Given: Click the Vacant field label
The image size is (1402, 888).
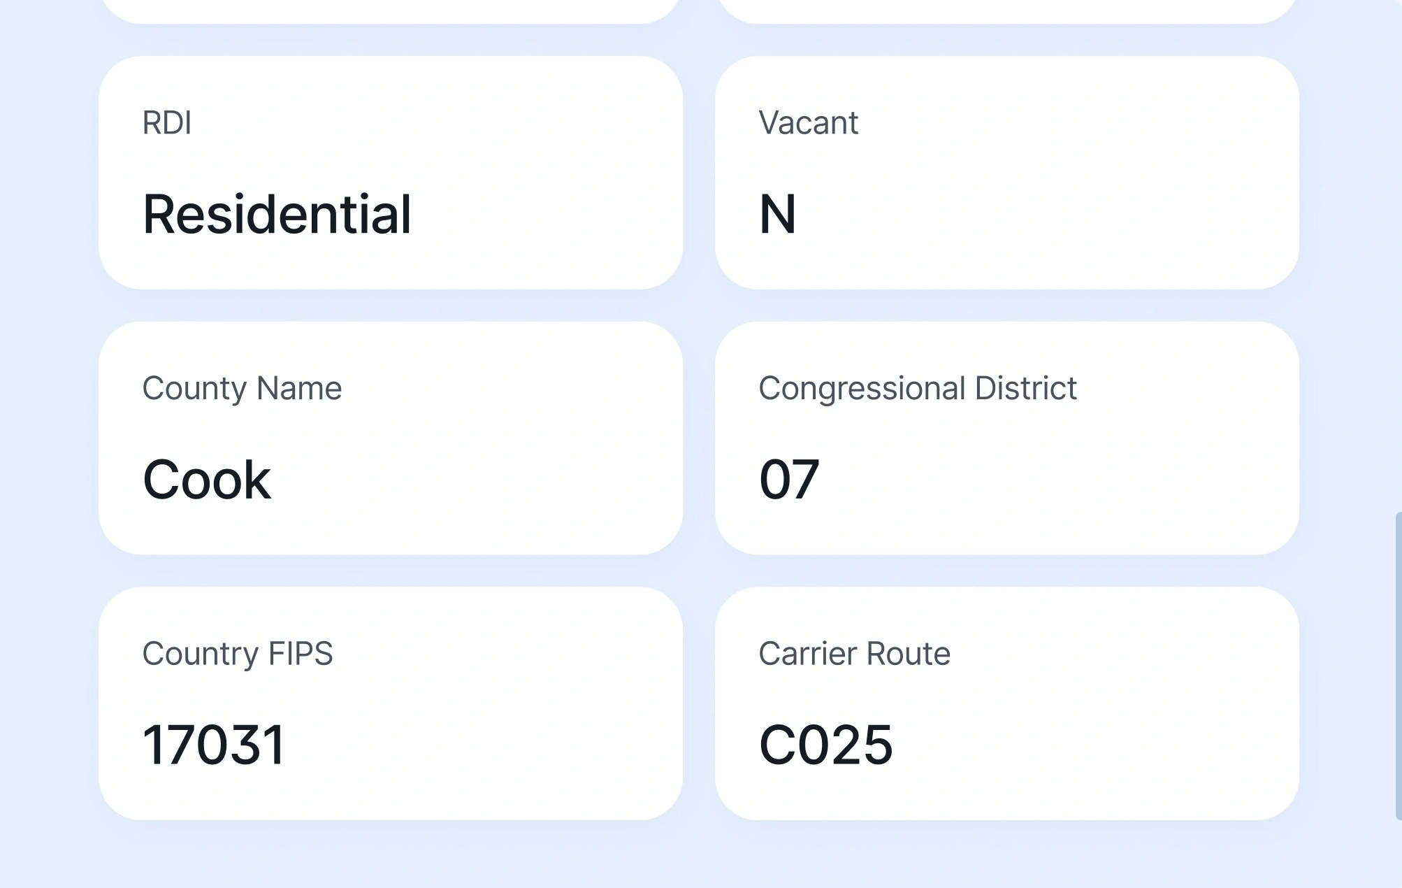Looking at the screenshot, I should (809, 123).
